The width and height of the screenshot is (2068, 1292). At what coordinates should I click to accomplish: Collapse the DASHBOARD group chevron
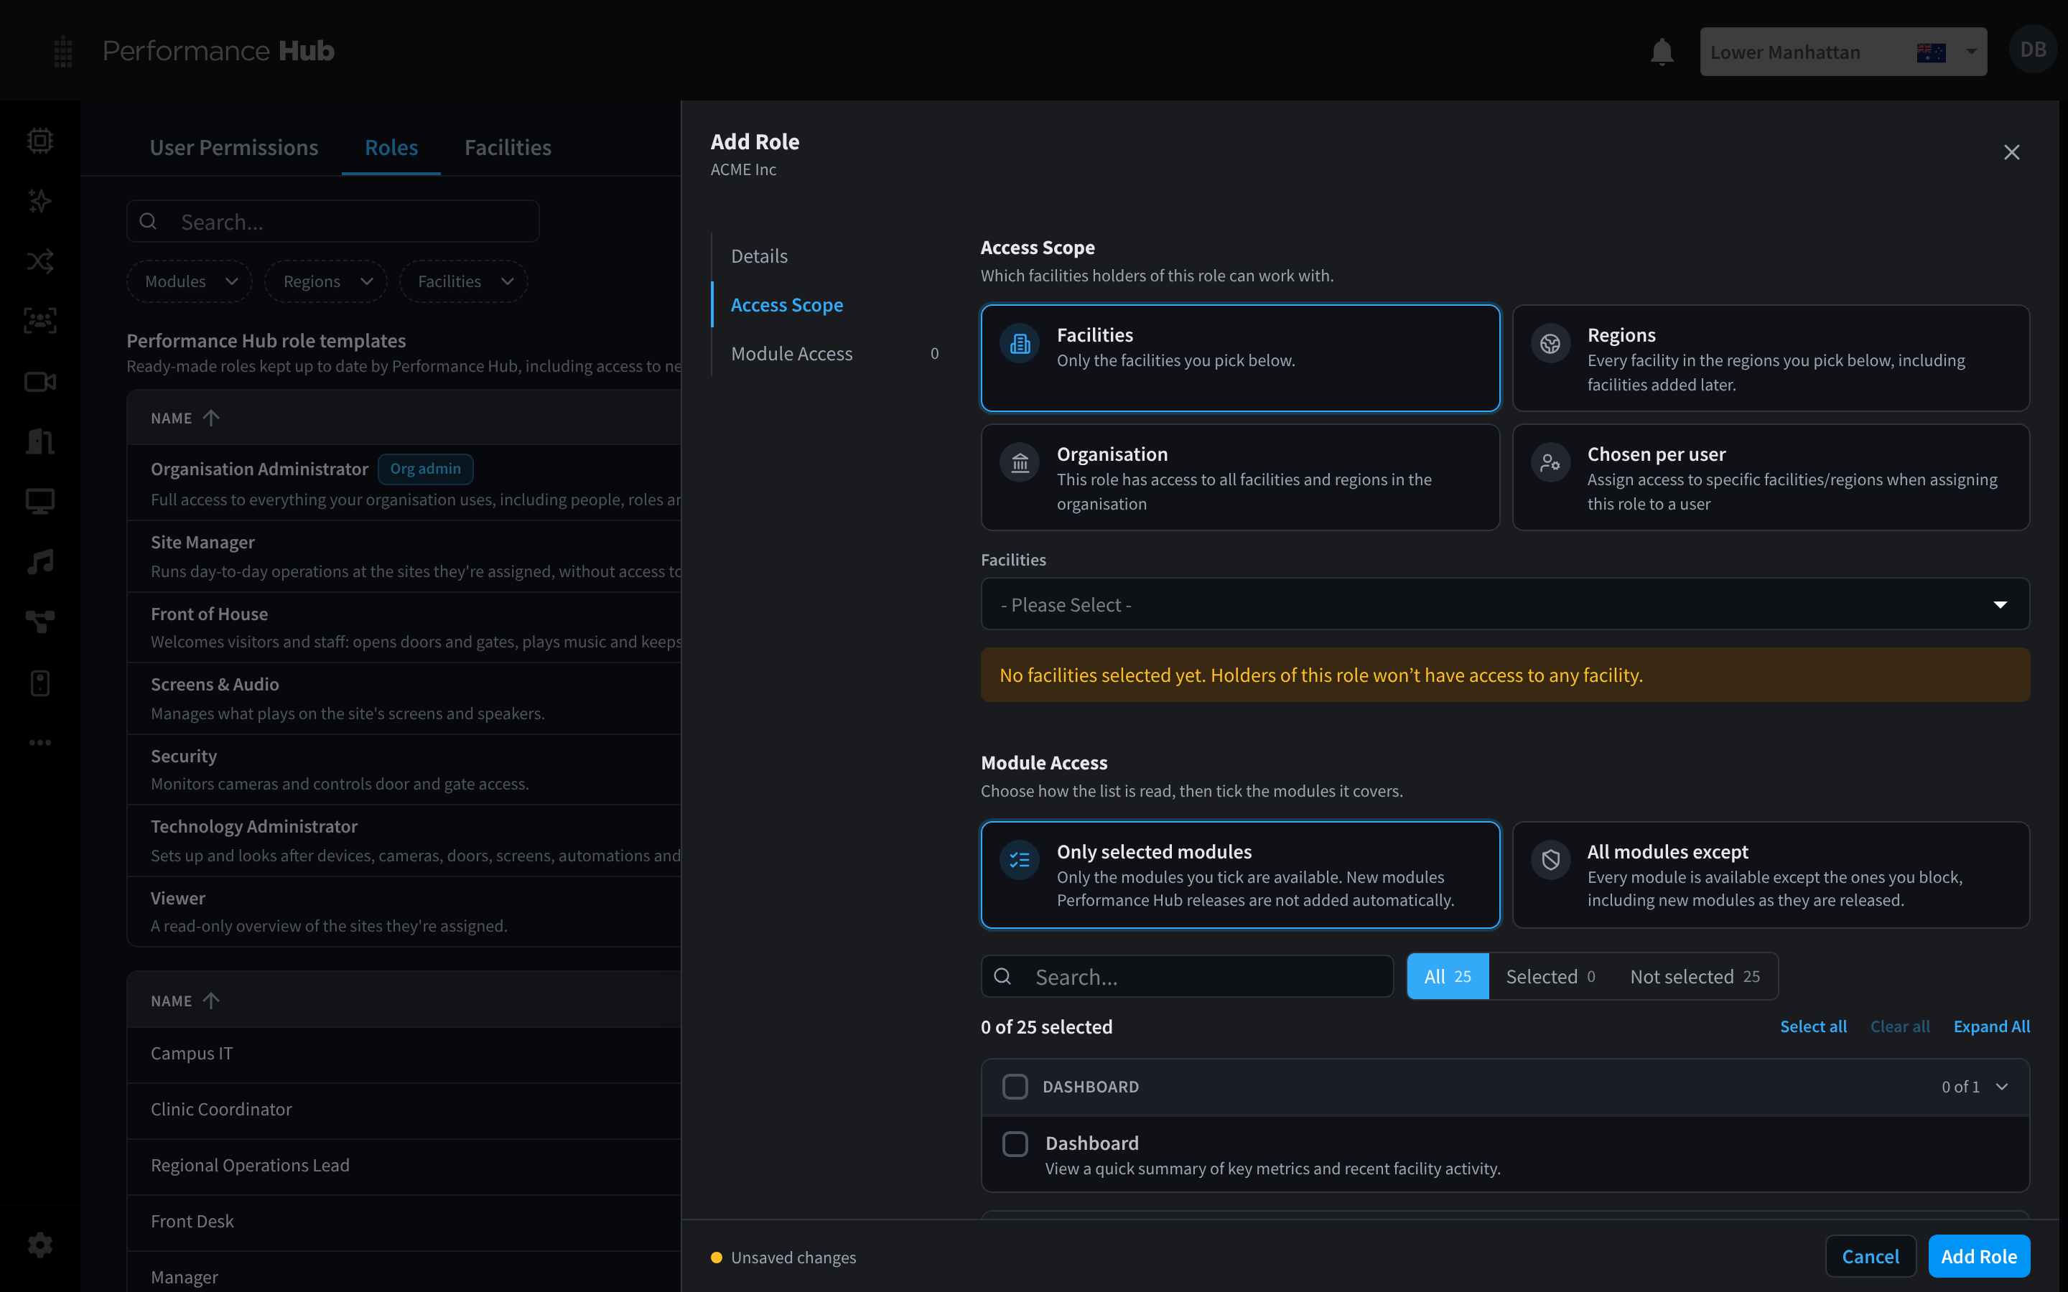click(2001, 1086)
